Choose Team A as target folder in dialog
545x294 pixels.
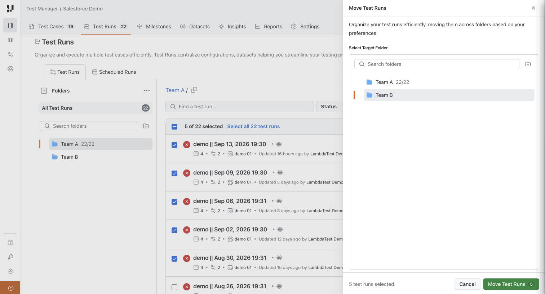point(449,82)
